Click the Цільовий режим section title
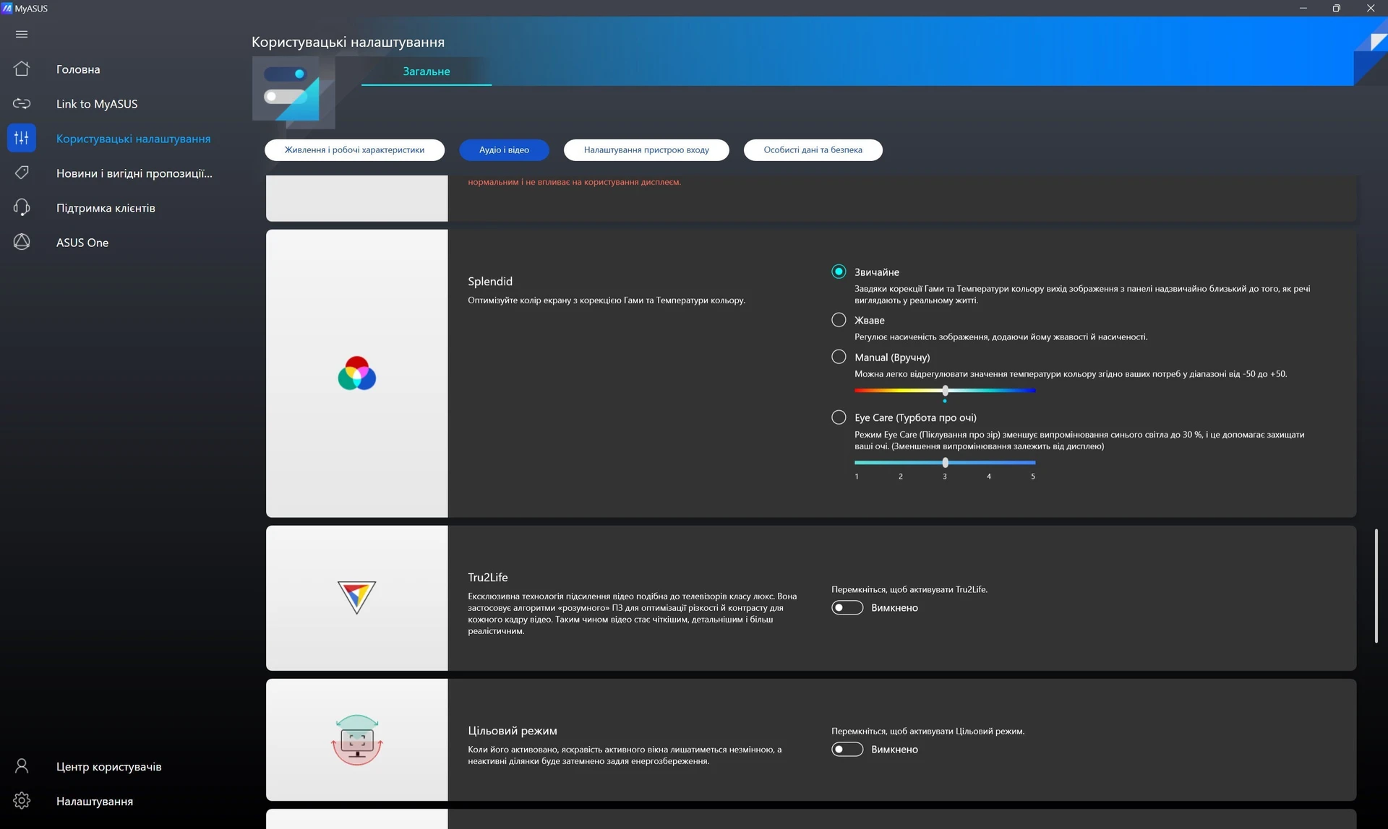The image size is (1388, 829). 513,731
